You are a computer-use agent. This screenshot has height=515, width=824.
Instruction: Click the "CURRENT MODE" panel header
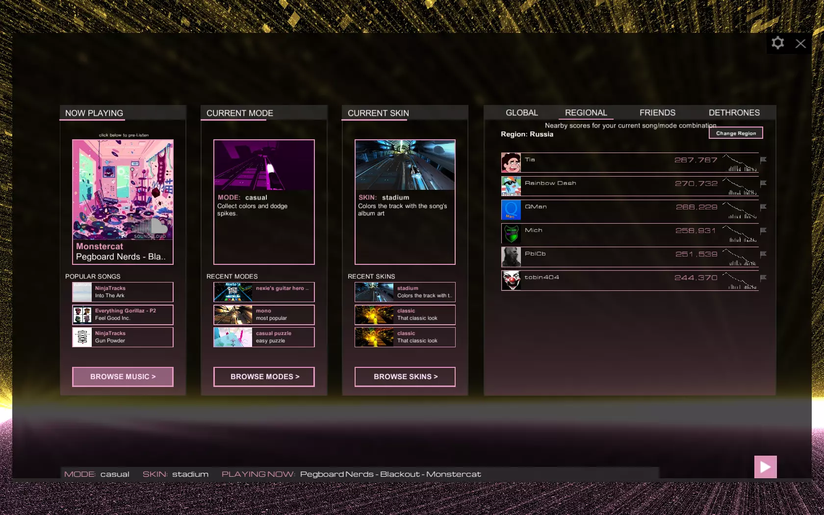point(240,113)
